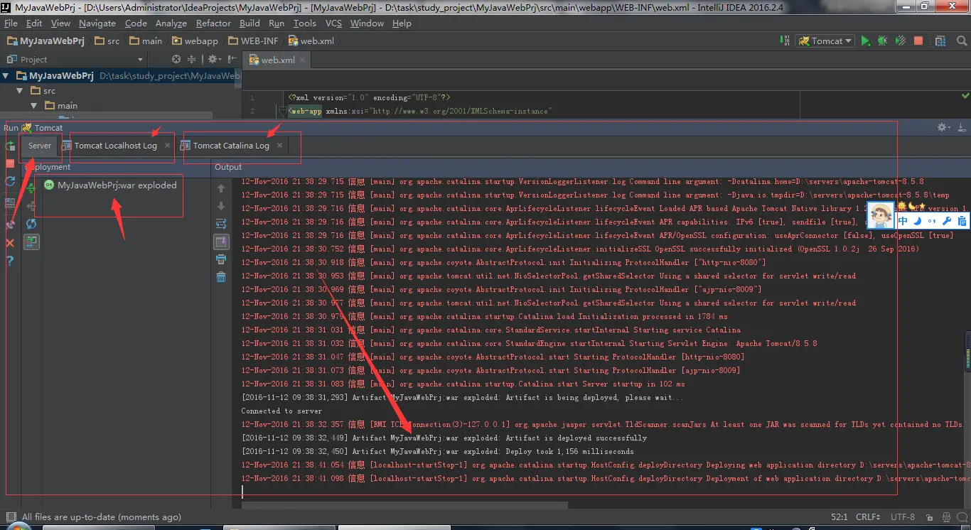This screenshot has height=530, width=971.
Task: Run with coverage icon in main toolbar
Action: point(900,41)
